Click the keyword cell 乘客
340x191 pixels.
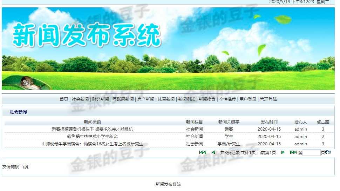point(229,129)
